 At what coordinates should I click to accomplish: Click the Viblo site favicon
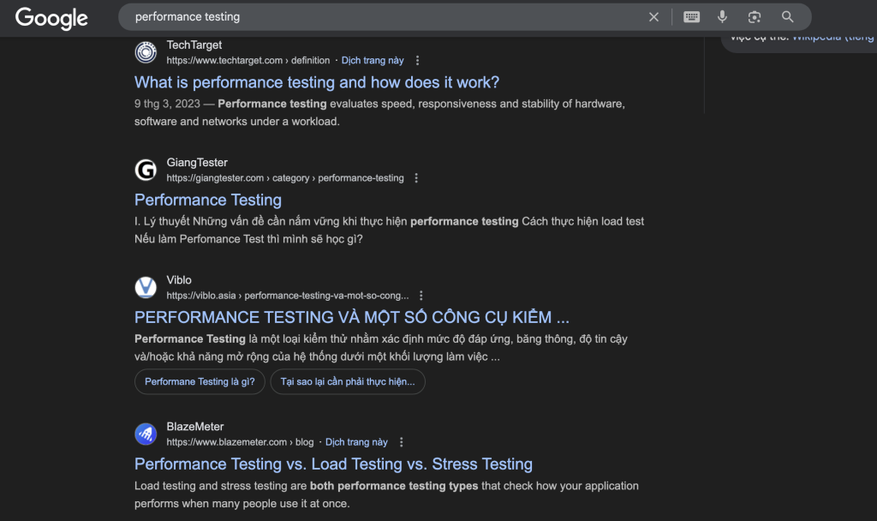(x=146, y=287)
